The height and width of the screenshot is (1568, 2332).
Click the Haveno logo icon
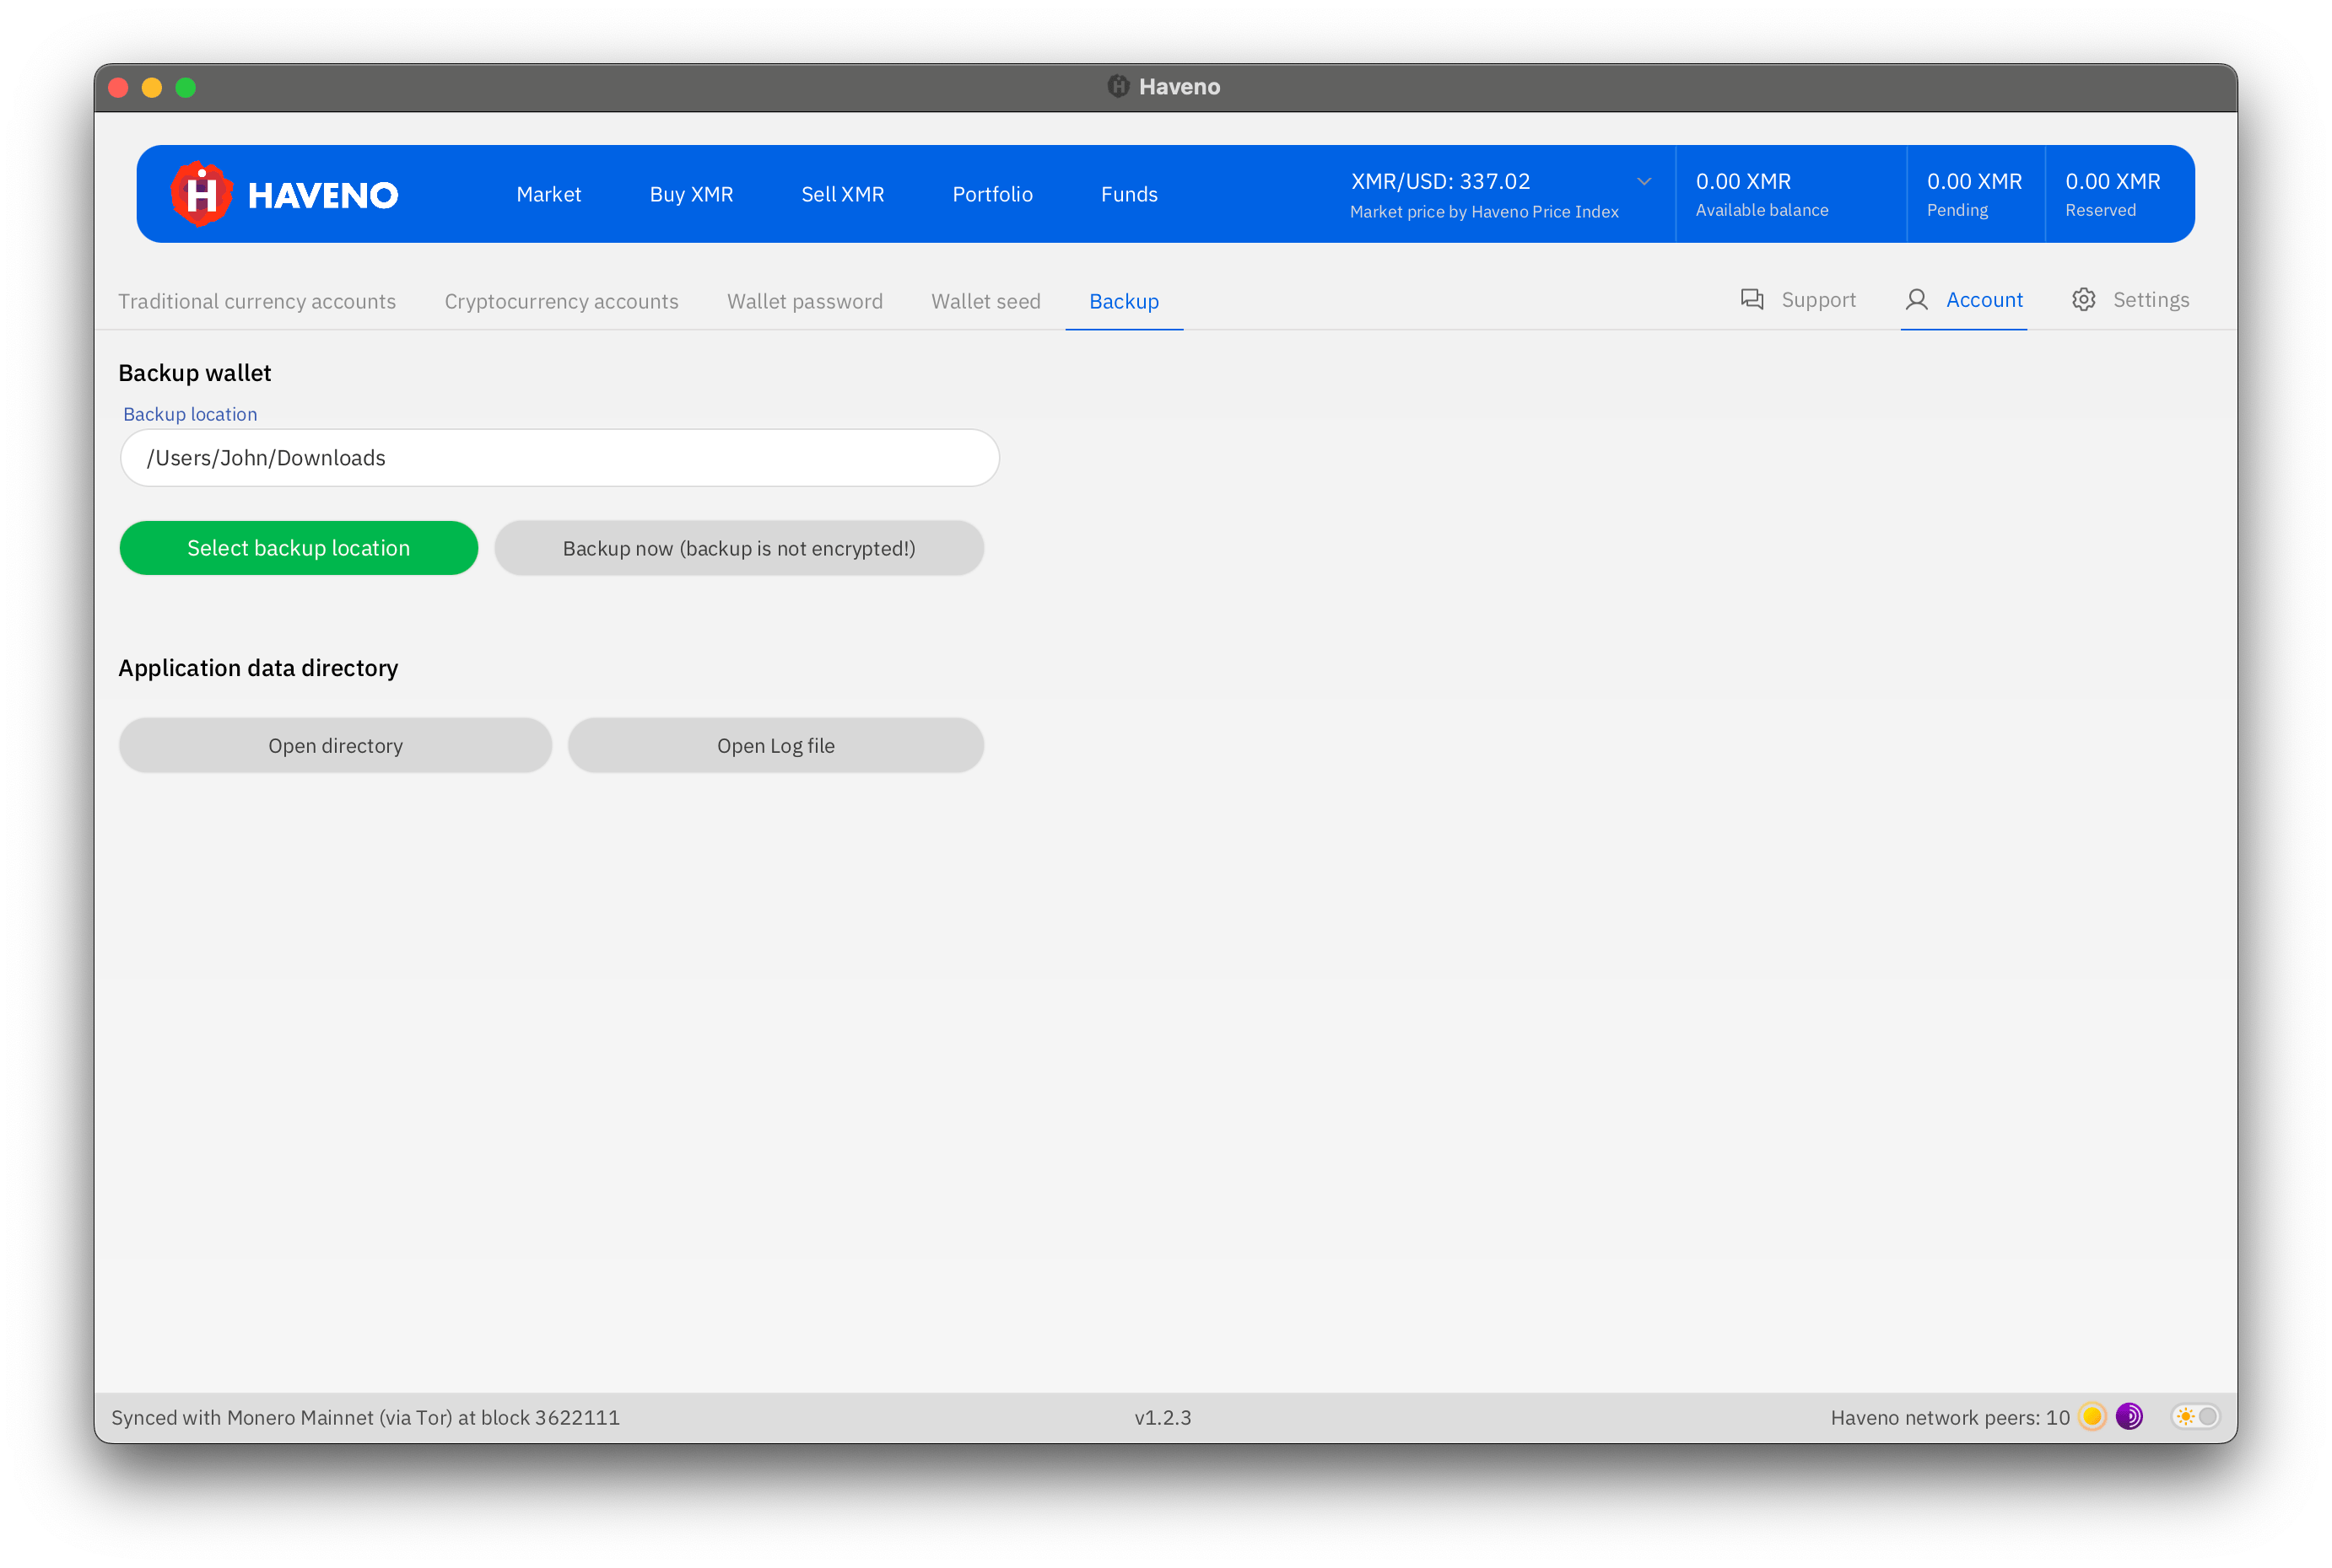point(201,193)
